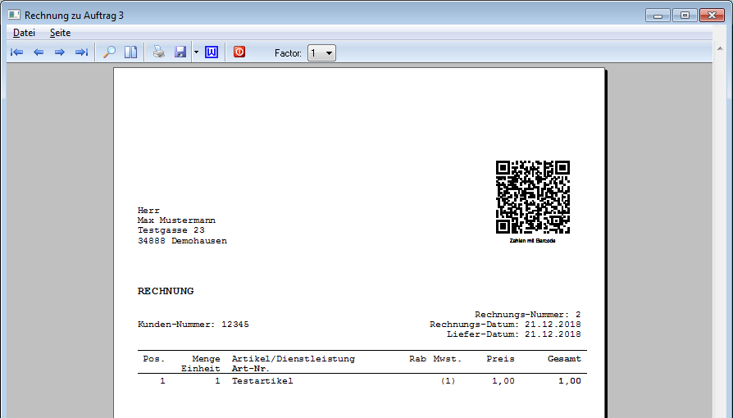Click the QR code on the invoice
The height and width of the screenshot is (418, 733).
tap(532, 198)
